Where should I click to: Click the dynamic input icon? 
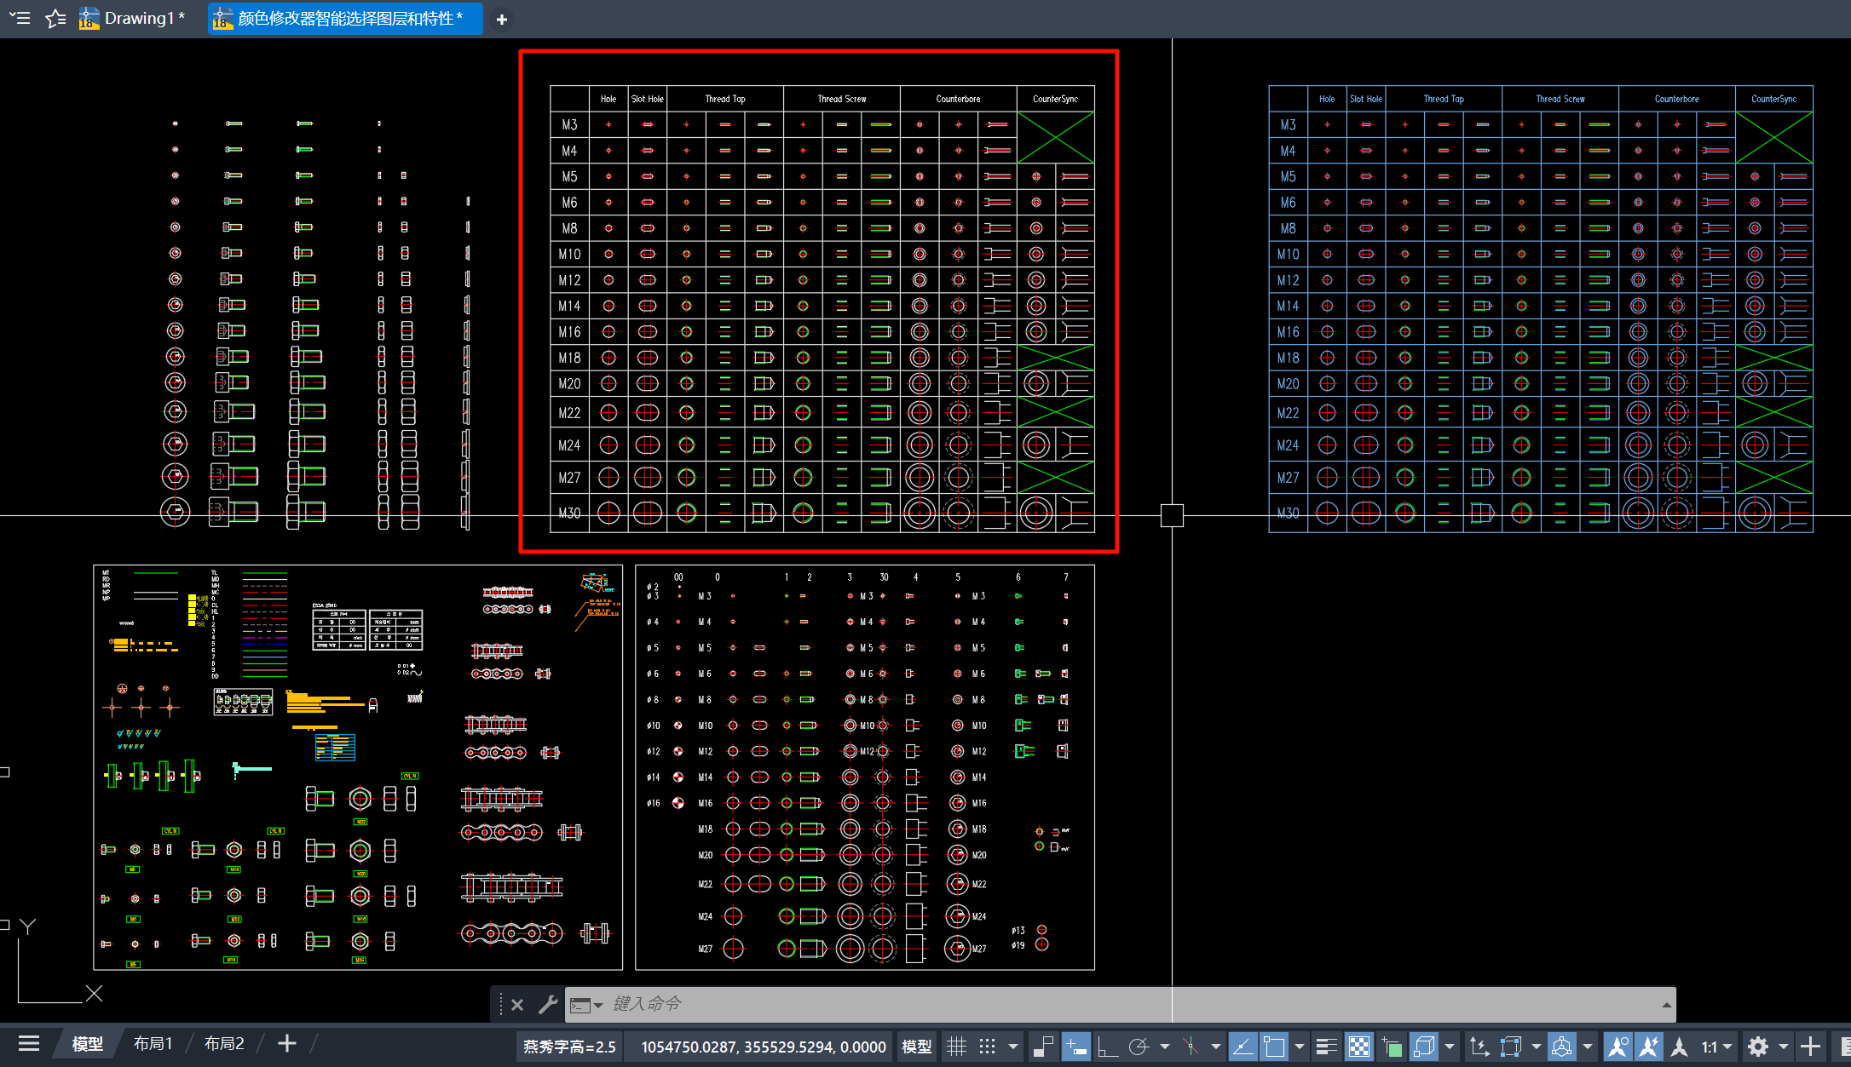[x=1075, y=1047]
